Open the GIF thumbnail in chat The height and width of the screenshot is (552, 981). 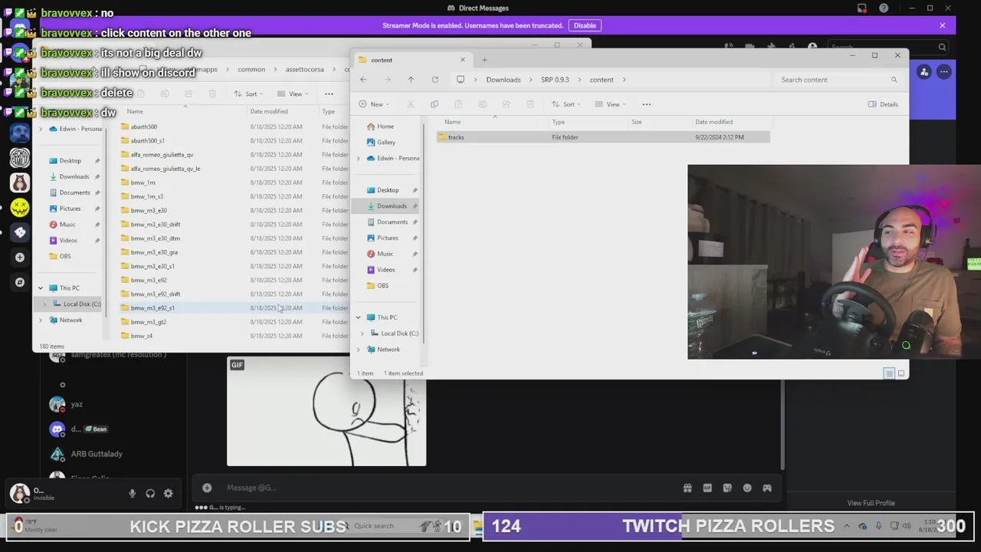tap(326, 412)
